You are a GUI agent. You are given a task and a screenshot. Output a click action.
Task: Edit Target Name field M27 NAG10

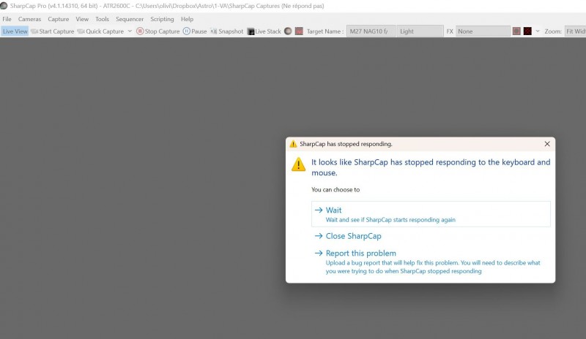point(371,31)
